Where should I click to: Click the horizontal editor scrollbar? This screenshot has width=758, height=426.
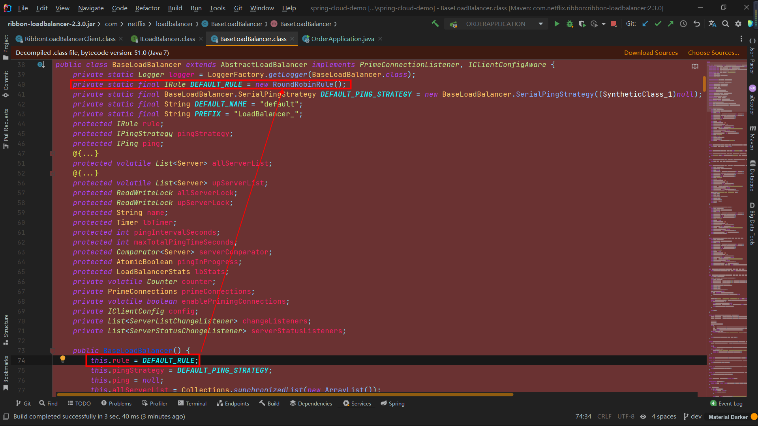(x=284, y=394)
